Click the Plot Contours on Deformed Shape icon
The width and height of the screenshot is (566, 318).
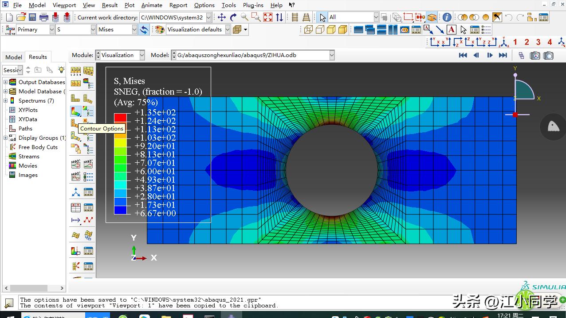(75, 111)
